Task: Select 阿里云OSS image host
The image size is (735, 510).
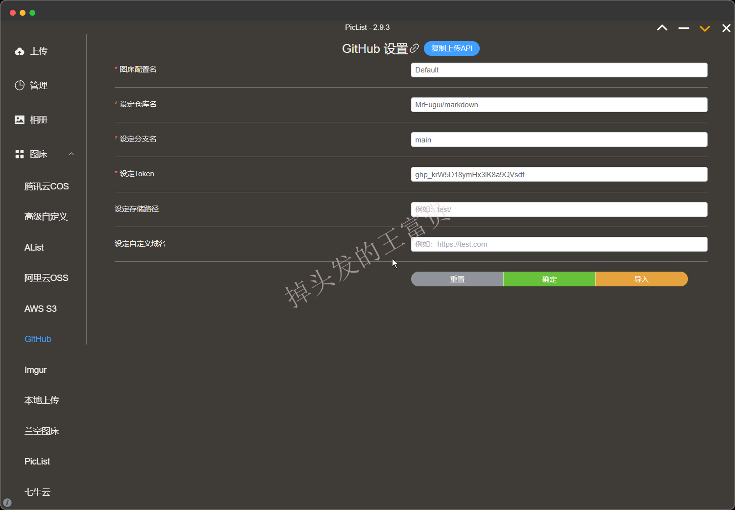Action: pyautogui.click(x=47, y=278)
